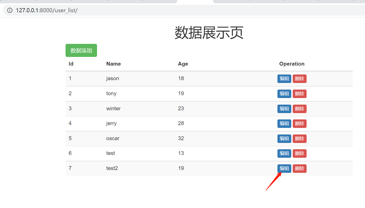Delete the oscar user entry
365x208 pixels.
299,139
